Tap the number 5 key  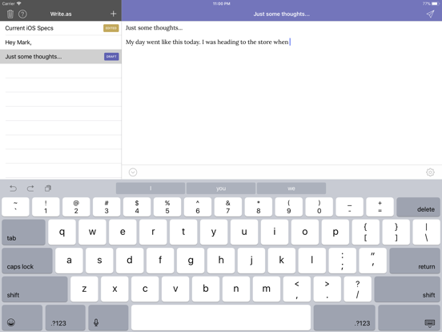tap(167, 207)
